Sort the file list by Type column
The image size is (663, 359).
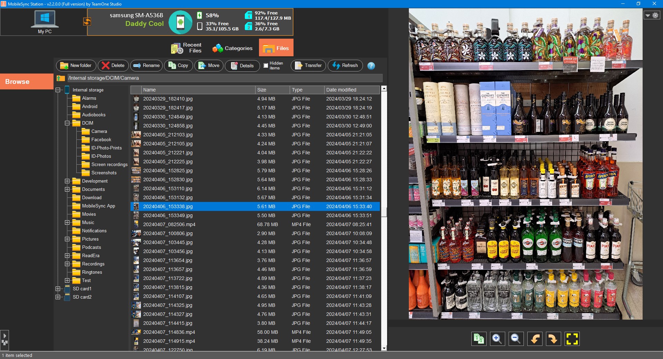click(x=307, y=90)
